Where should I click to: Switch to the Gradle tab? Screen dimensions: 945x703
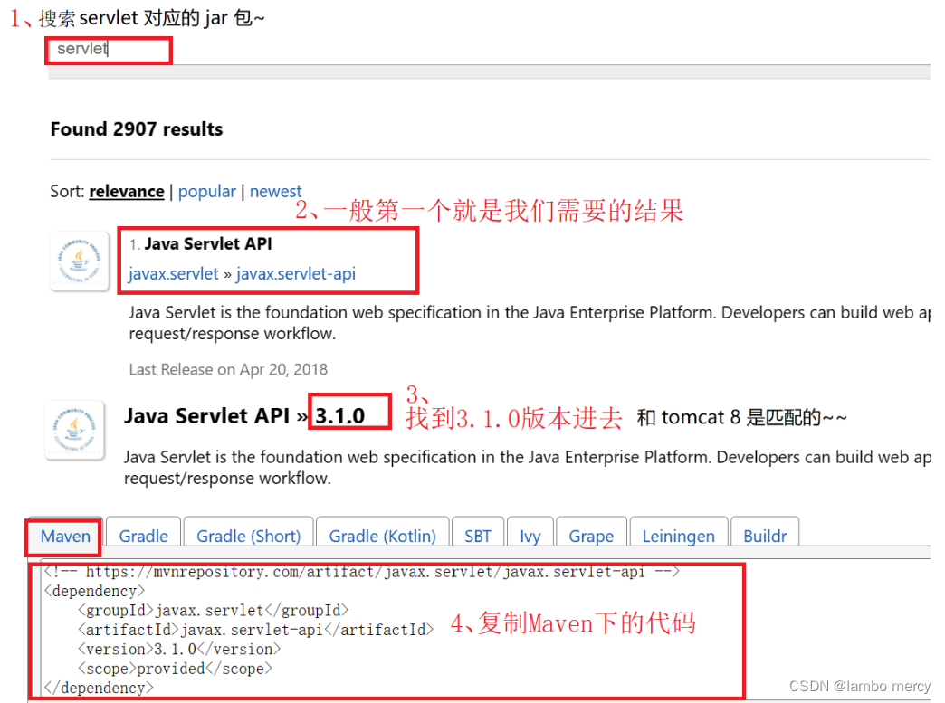point(142,536)
